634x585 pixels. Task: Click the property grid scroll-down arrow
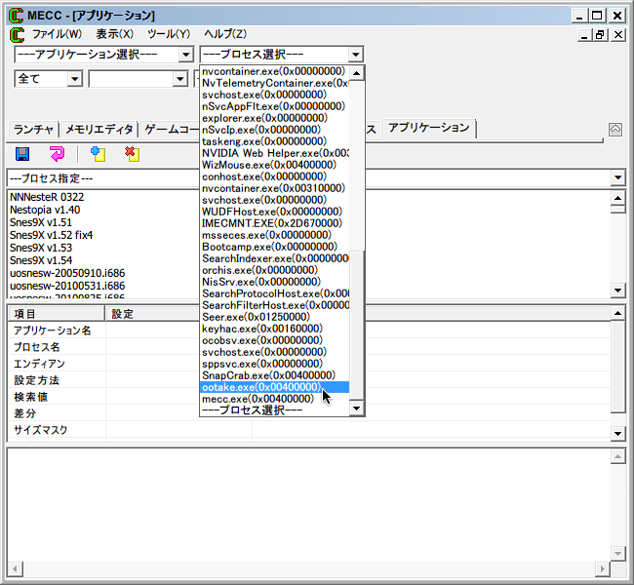click(x=617, y=434)
